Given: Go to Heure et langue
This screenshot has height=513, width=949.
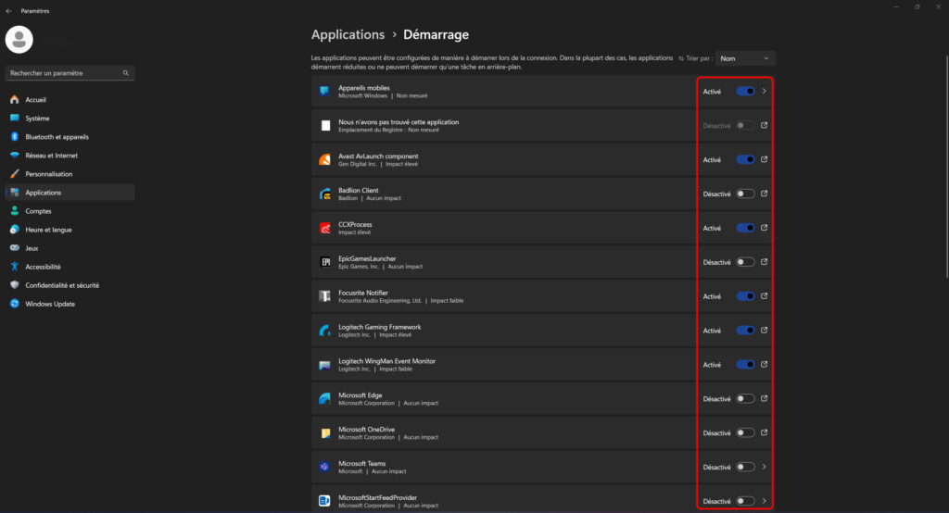Looking at the screenshot, I should tap(70, 230).
